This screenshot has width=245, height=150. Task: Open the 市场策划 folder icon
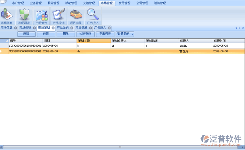(42, 15)
